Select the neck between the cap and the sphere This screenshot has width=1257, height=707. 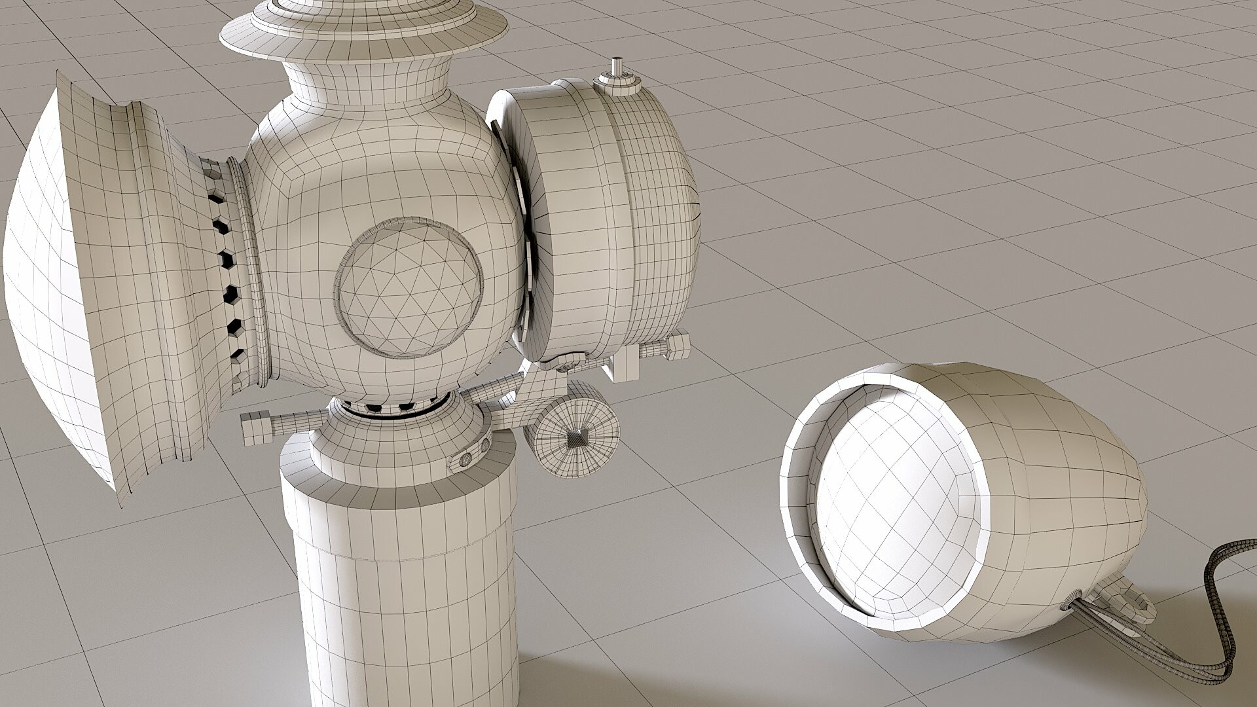368,82
